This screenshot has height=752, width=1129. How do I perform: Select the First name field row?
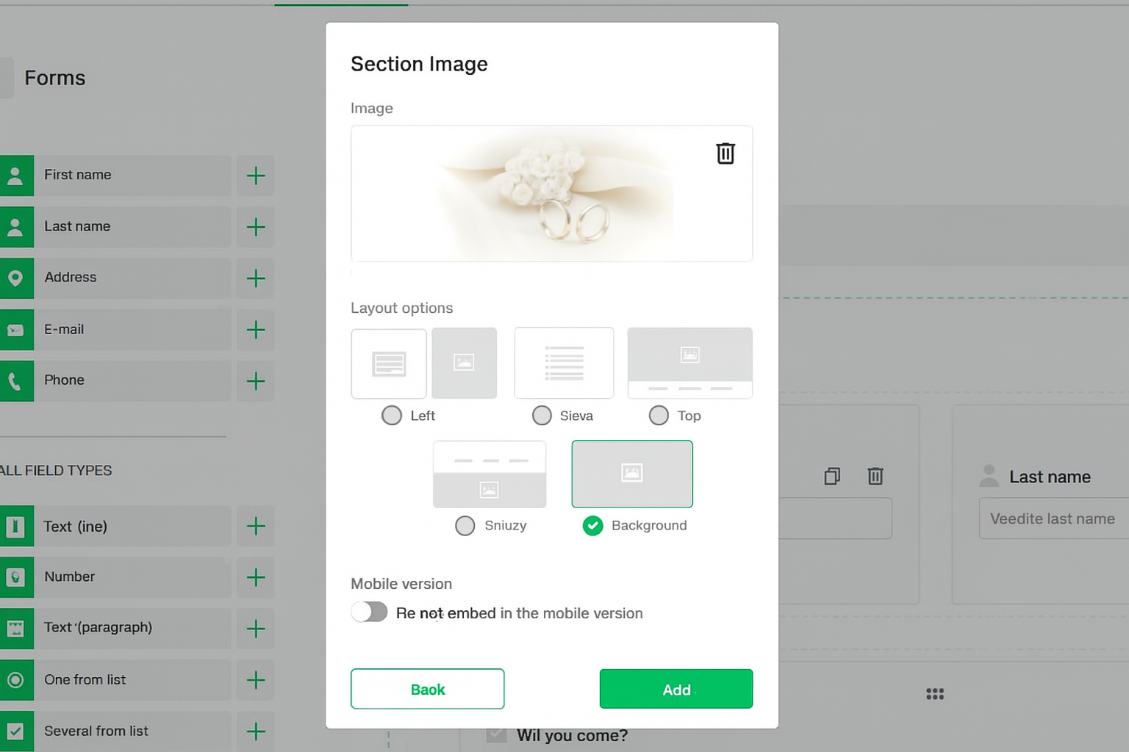coord(115,176)
